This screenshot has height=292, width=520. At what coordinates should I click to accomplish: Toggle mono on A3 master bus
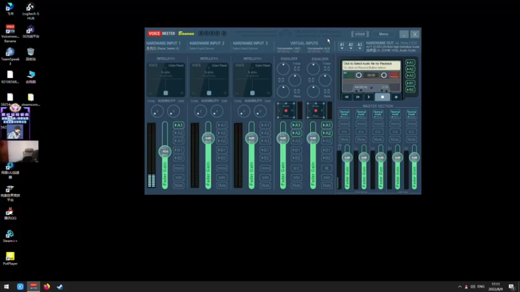click(378, 124)
